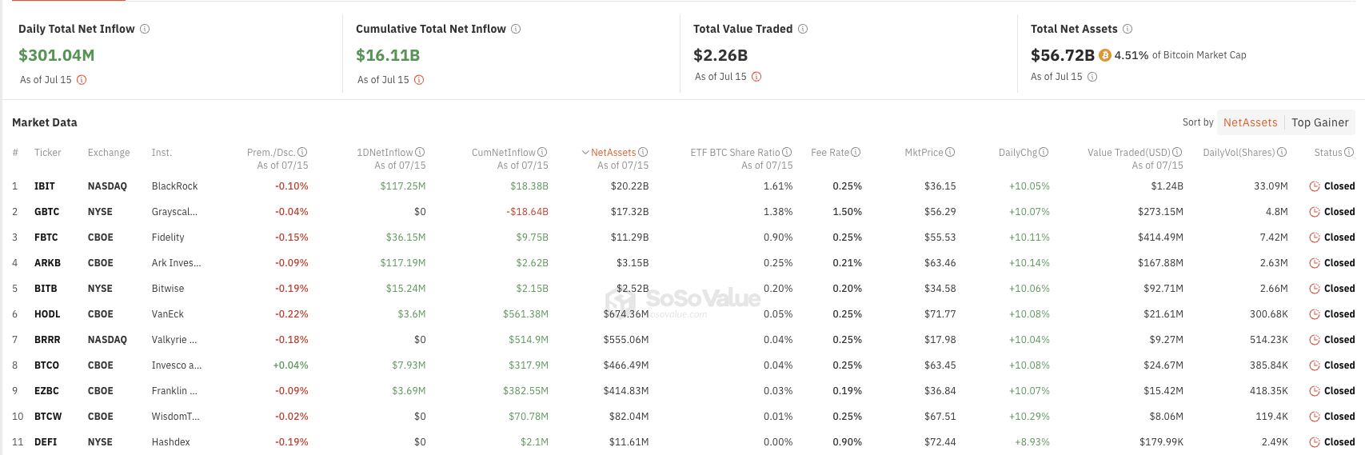Screen dimensions: 1365x455
Task: Click red alert icon under Daily Total Net Inflow
Action: click(x=82, y=80)
